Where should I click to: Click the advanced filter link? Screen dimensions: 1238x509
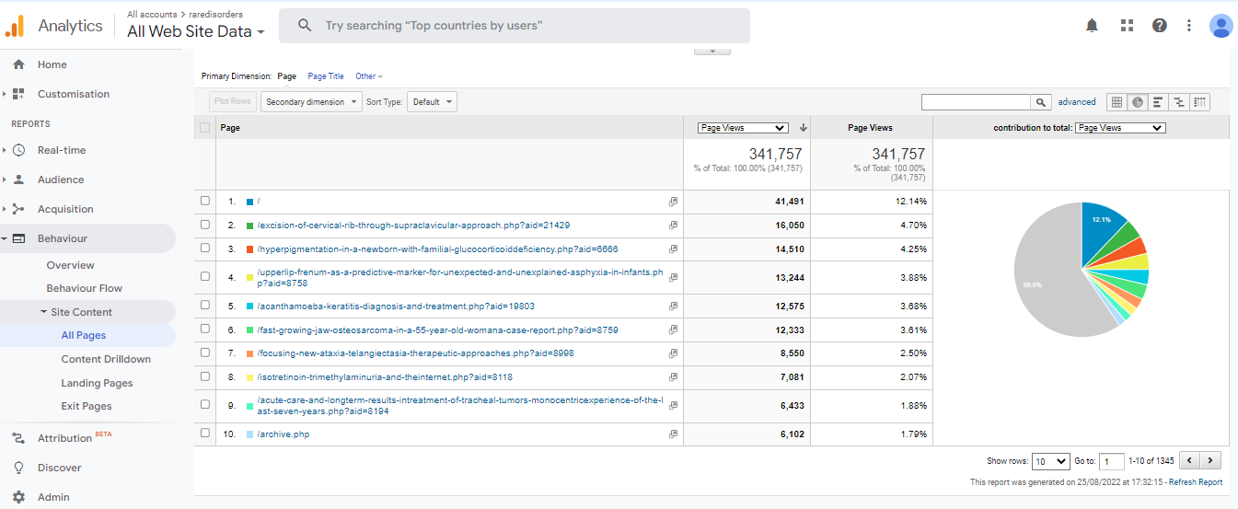tap(1076, 102)
